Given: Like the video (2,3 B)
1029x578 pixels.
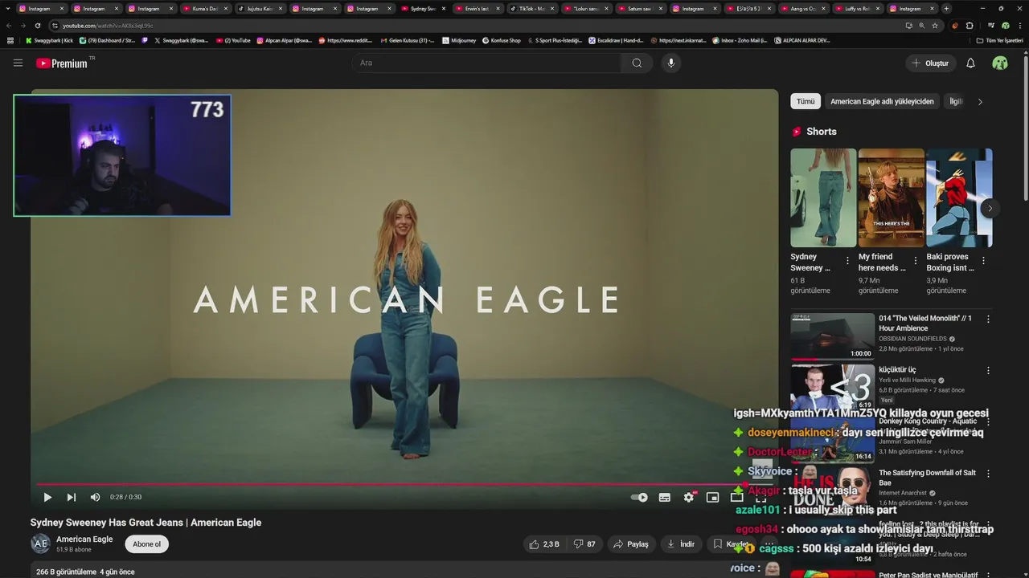Looking at the screenshot, I should tap(544, 543).
